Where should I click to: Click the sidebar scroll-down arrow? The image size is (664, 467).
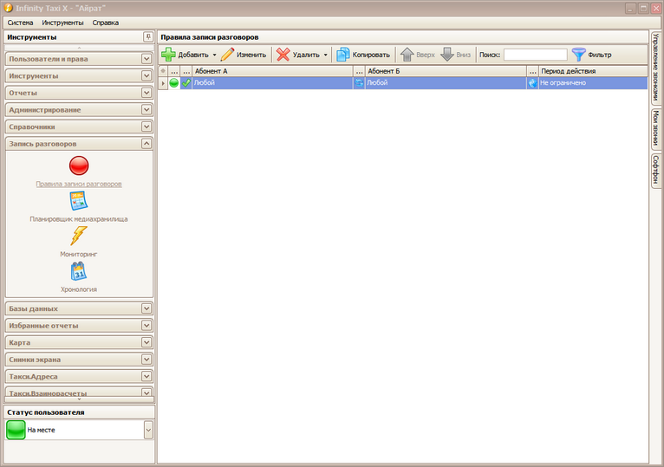79,399
